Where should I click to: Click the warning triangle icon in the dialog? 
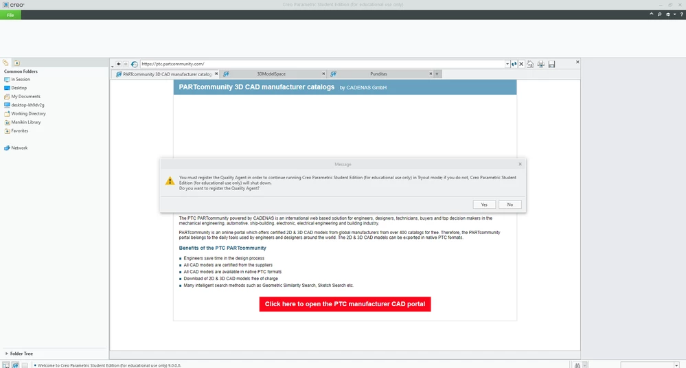pyautogui.click(x=170, y=181)
